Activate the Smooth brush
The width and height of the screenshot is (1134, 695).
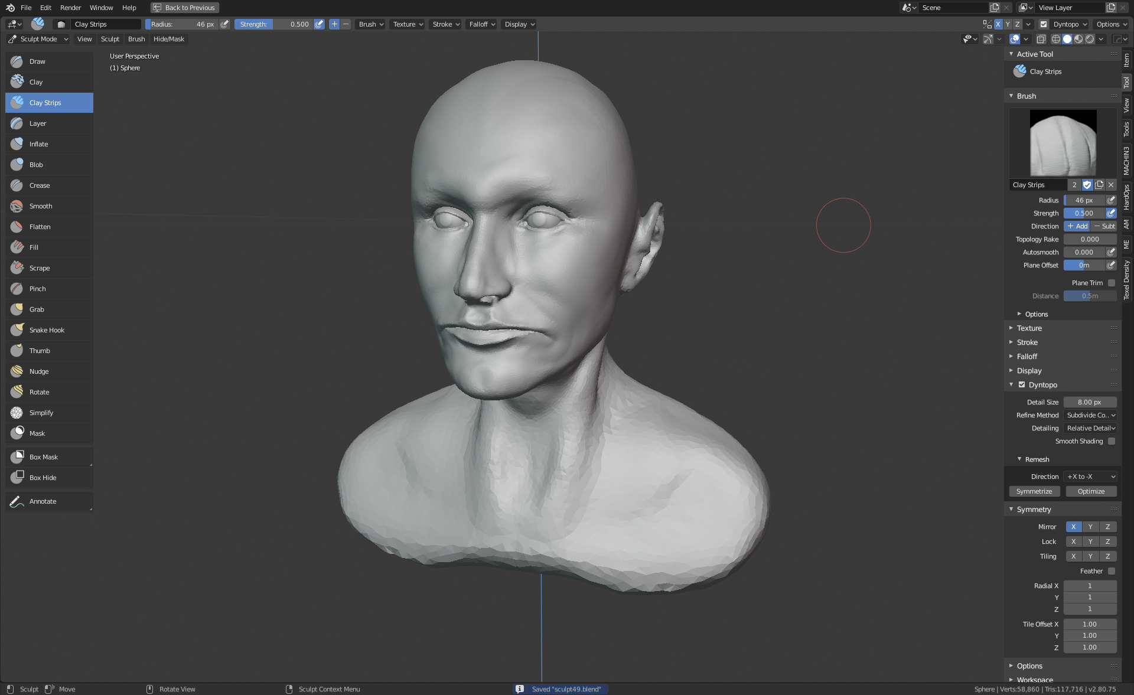pos(41,206)
